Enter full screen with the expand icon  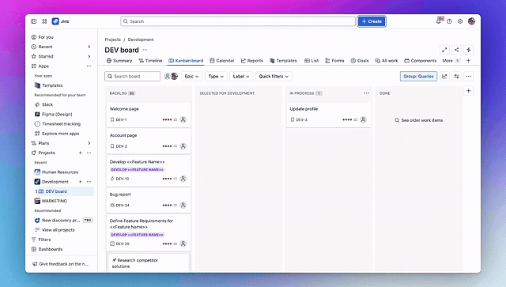pos(444,50)
